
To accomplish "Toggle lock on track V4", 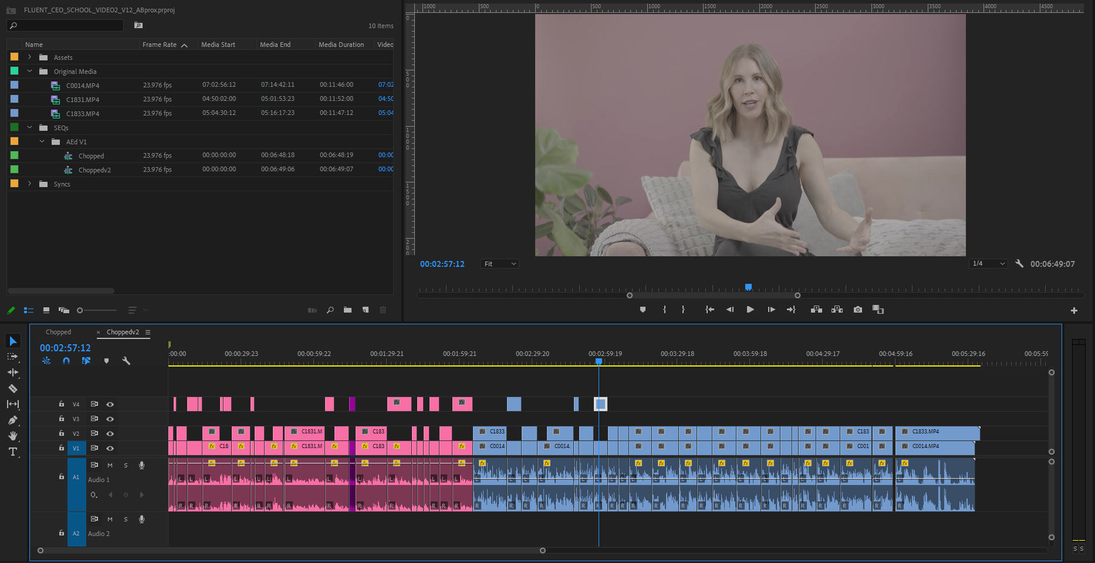I will 62,404.
